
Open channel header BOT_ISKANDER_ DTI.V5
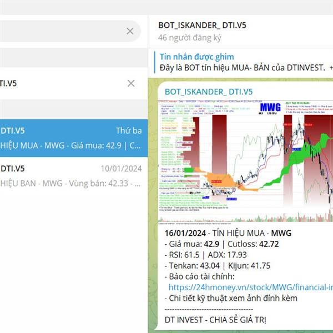pos(202,26)
